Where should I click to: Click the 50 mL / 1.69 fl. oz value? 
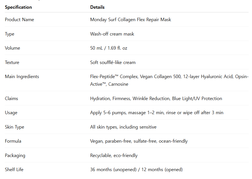pos(109,48)
